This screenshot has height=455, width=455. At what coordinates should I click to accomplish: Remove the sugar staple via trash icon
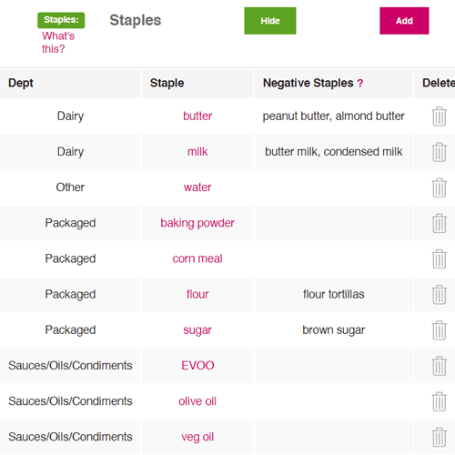pos(439,330)
